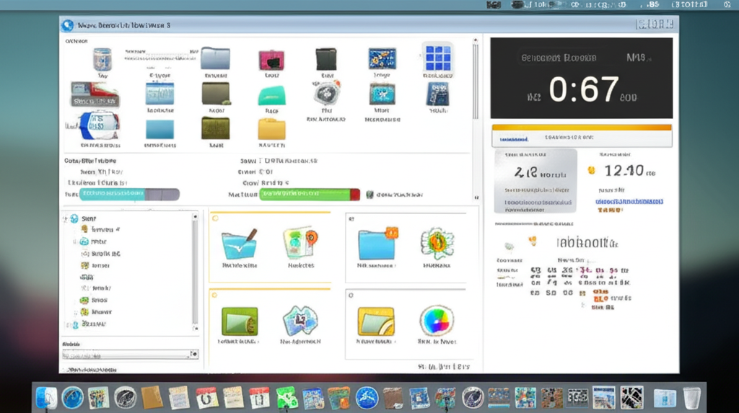Open the blue folder with brush icon
This screenshot has height=413, width=739.
click(x=239, y=244)
